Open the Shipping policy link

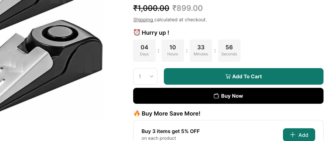[x=143, y=20]
